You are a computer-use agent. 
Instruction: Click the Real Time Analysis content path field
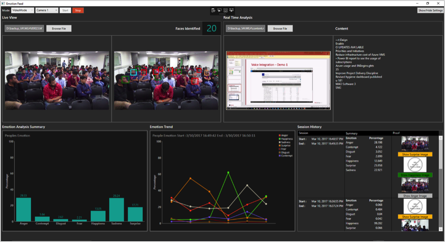[x=245, y=28]
